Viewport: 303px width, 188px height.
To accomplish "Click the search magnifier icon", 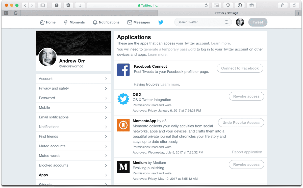I will tap(227, 22).
